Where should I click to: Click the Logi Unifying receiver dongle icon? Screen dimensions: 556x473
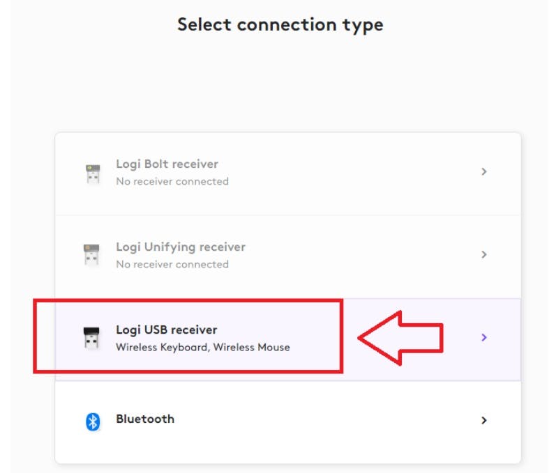pyautogui.click(x=92, y=256)
